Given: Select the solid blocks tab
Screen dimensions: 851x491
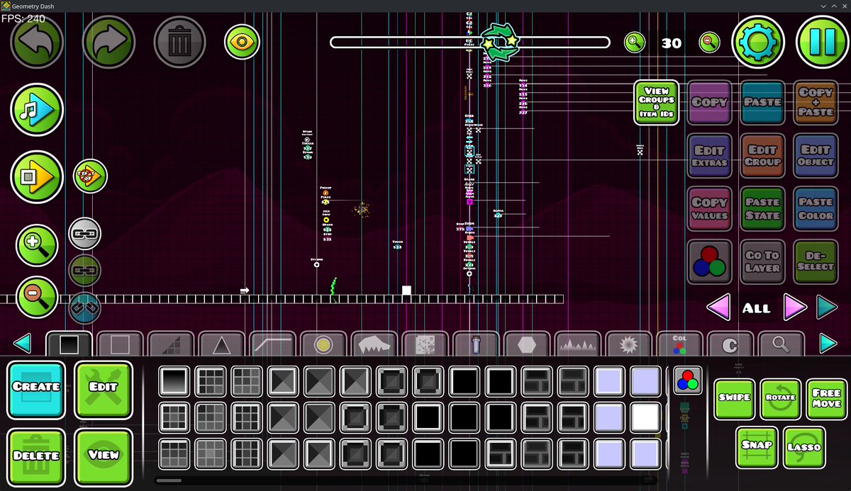Looking at the screenshot, I should tap(69, 344).
